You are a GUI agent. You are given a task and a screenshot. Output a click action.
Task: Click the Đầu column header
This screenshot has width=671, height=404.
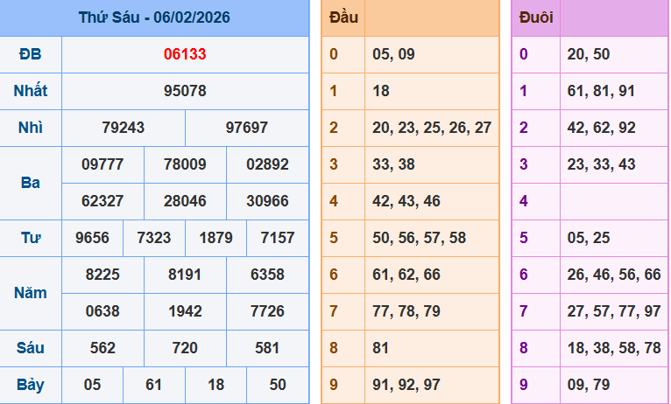pyautogui.click(x=343, y=17)
